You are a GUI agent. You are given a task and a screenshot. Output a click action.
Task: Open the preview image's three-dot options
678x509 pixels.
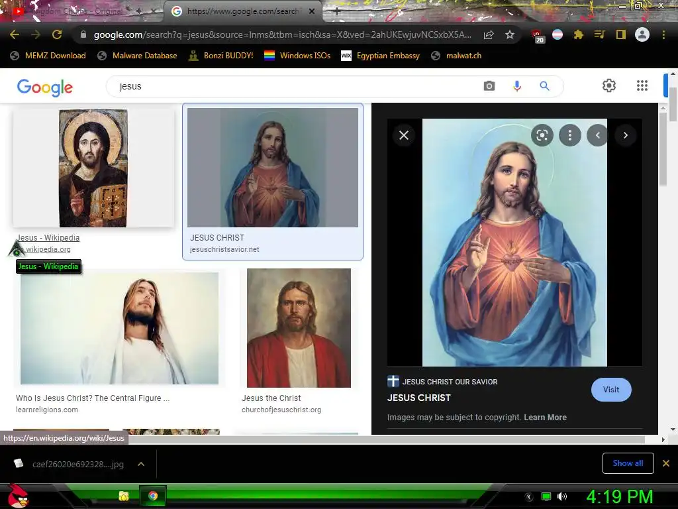coord(570,135)
